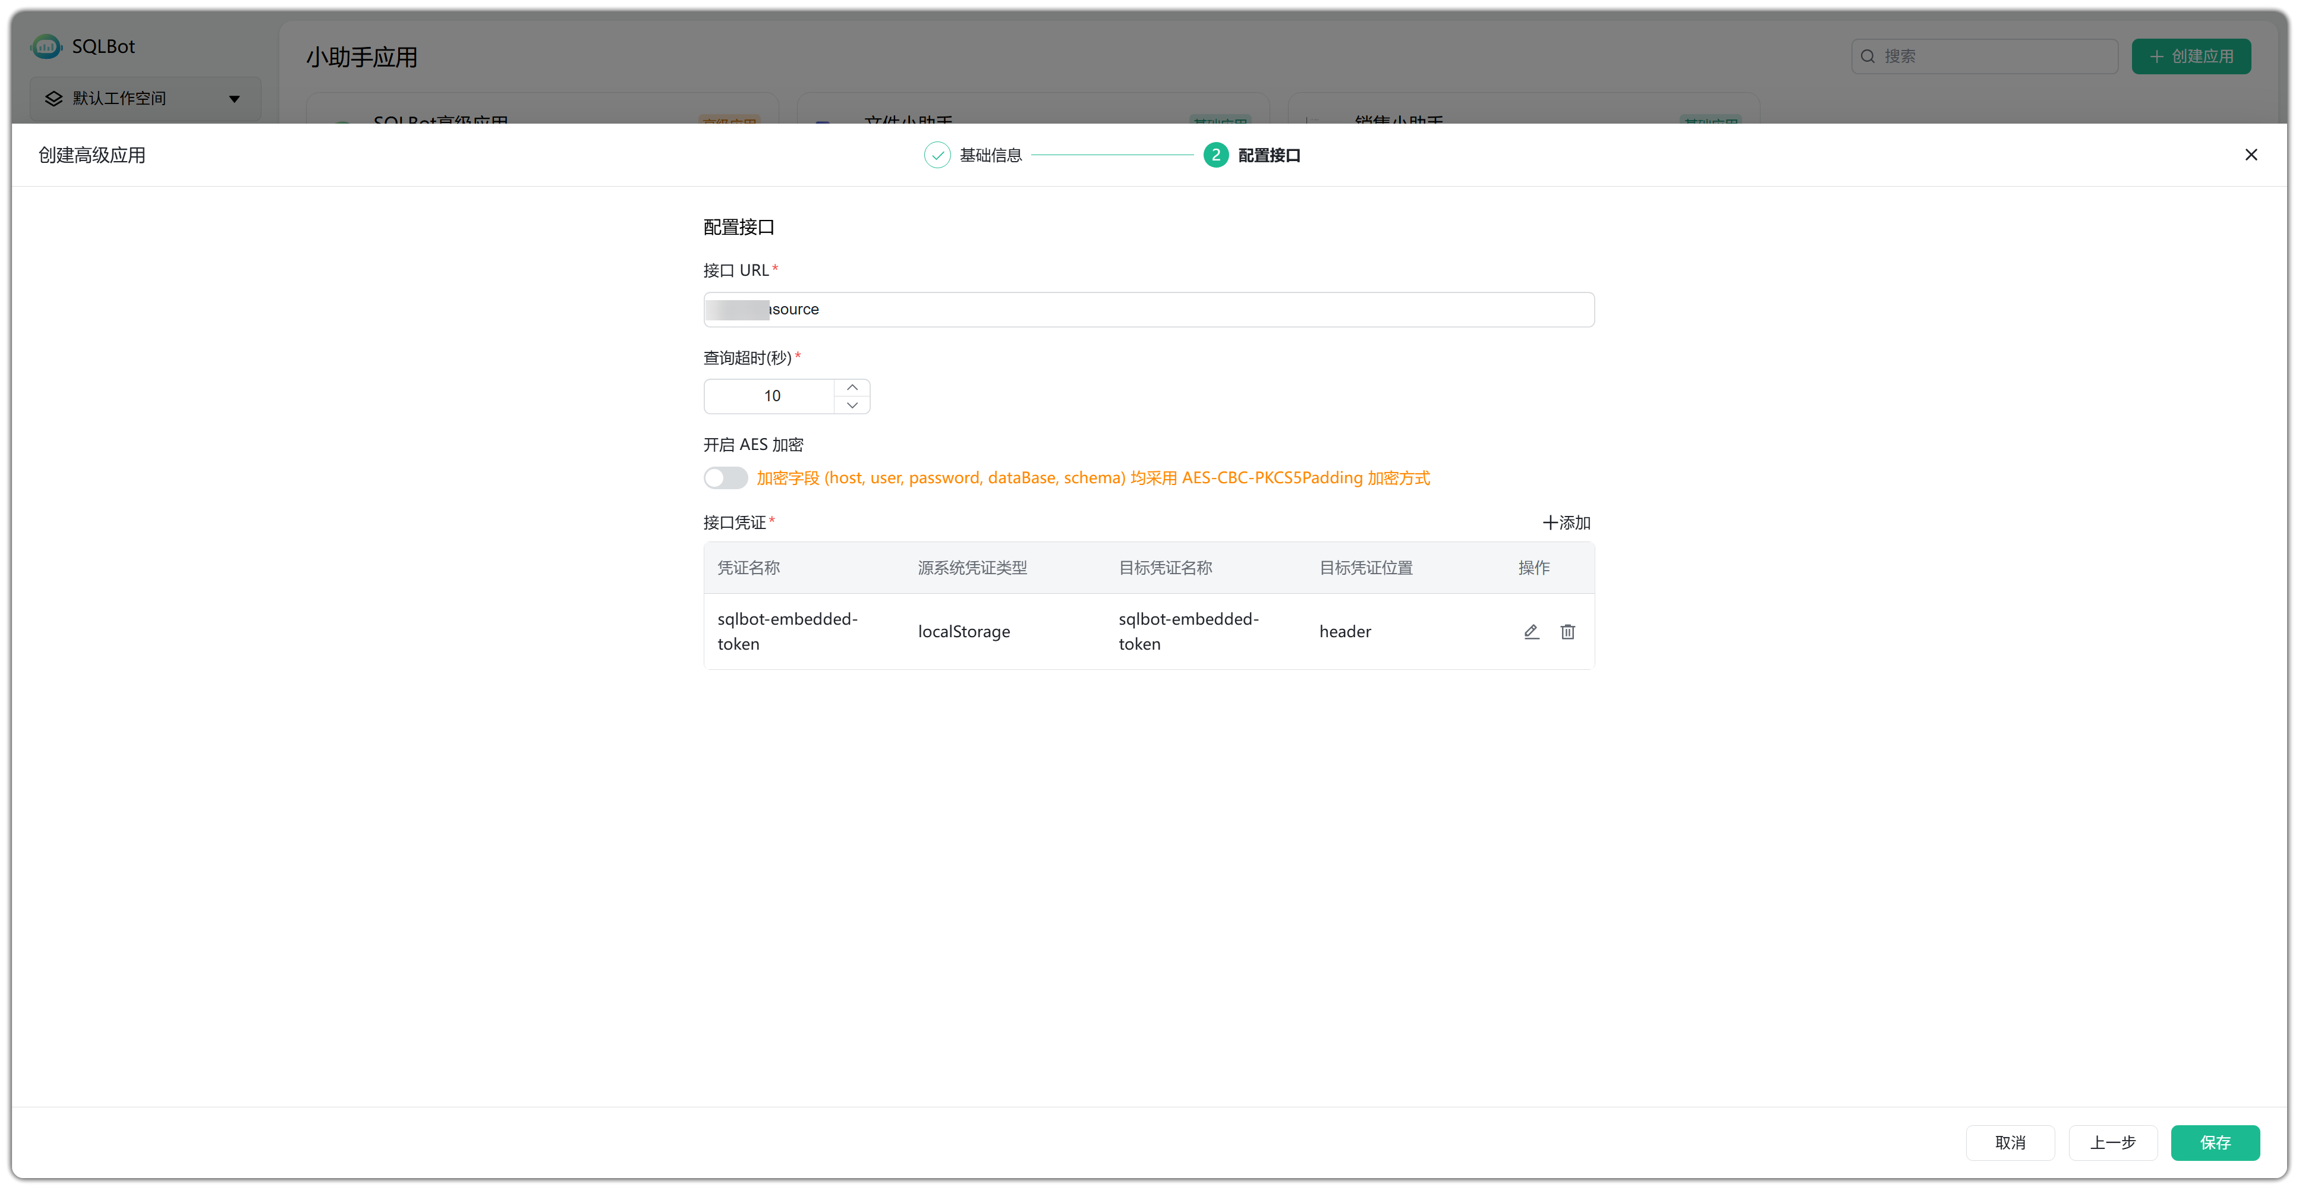Expand the 默认工作空间 workspace dropdown
The image size is (2299, 1190).
click(x=234, y=98)
